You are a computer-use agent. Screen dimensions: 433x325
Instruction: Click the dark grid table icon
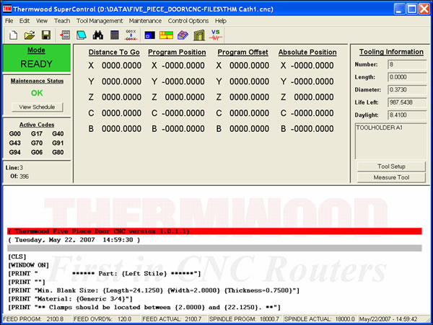tap(114, 35)
